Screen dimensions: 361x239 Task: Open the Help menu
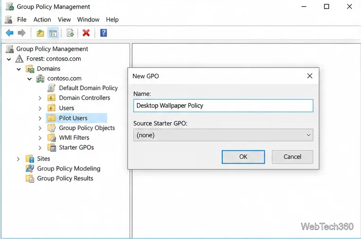(112, 19)
